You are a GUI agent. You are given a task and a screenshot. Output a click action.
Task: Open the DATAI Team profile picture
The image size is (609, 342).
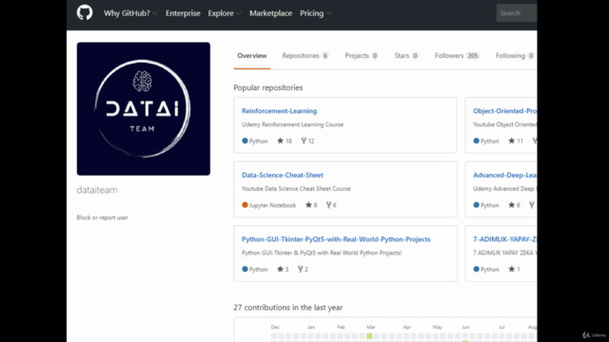(x=144, y=108)
